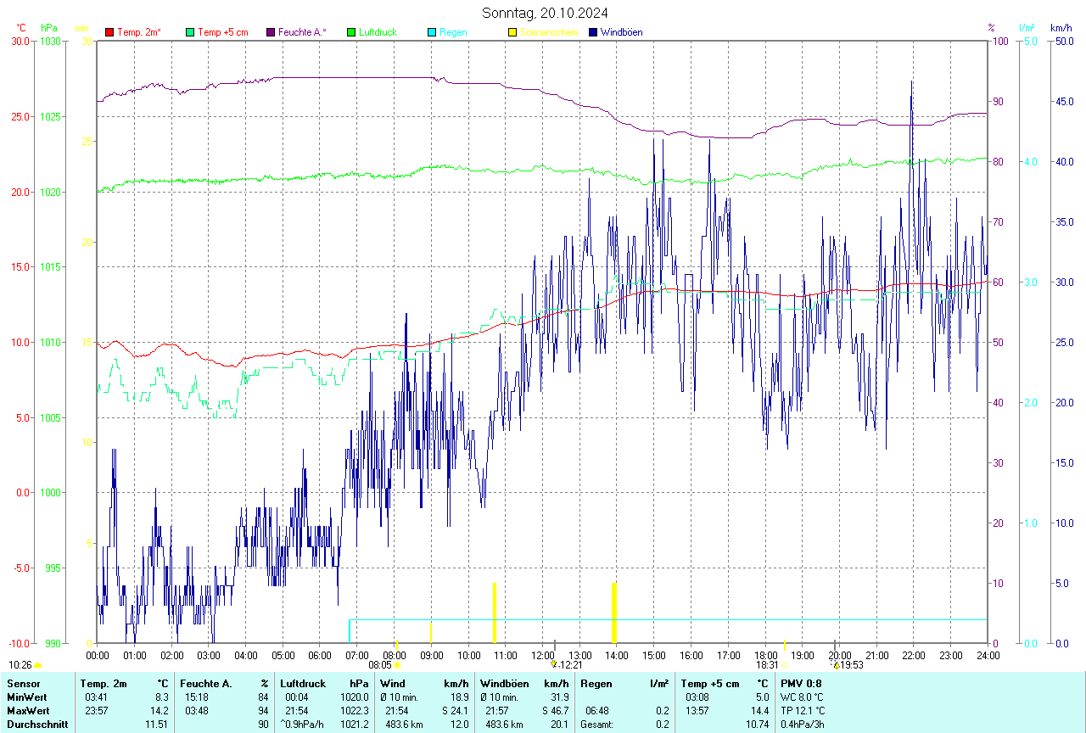Click the sunrise marker icon next to 08:05
This screenshot has width=1086, height=733.
[397, 665]
